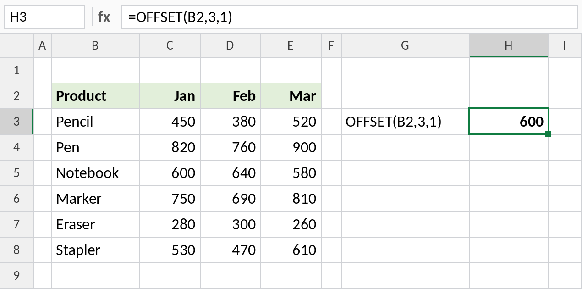Select row 3 header

tap(17, 122)
